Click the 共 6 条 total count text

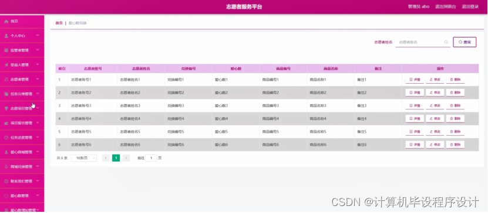click(62, 158)
